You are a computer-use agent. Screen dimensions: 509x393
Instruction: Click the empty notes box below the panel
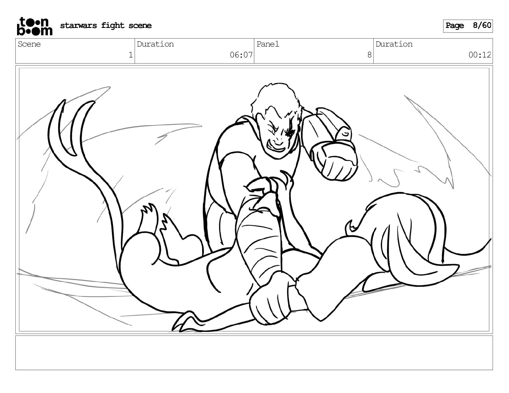click(254, 353)
